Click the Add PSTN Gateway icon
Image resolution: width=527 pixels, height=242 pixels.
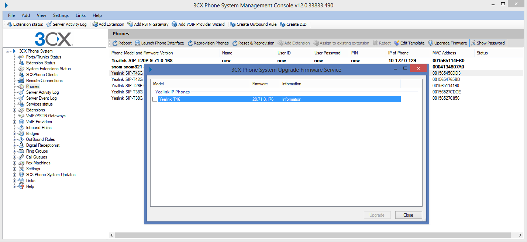tap(130, 24)
